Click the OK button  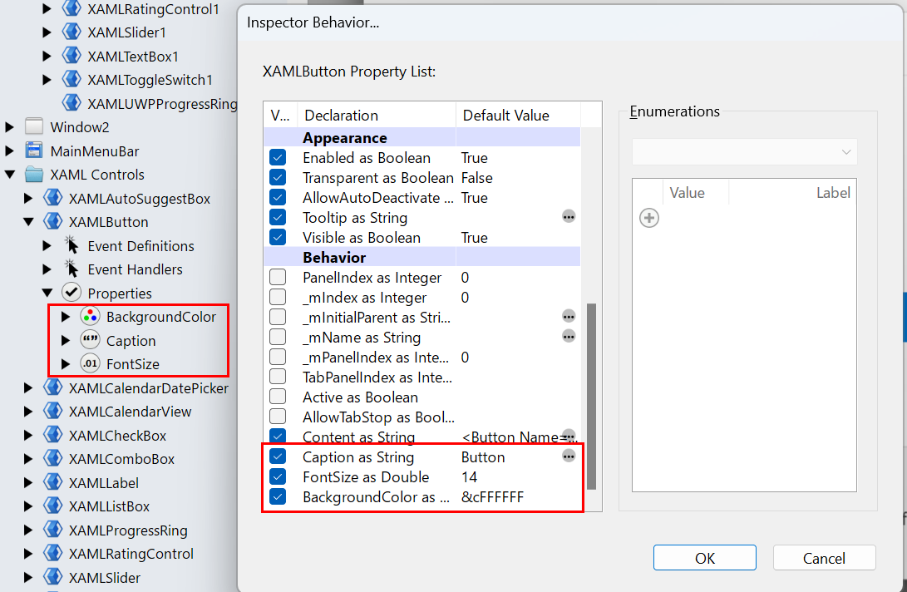[x=704, y=557]
